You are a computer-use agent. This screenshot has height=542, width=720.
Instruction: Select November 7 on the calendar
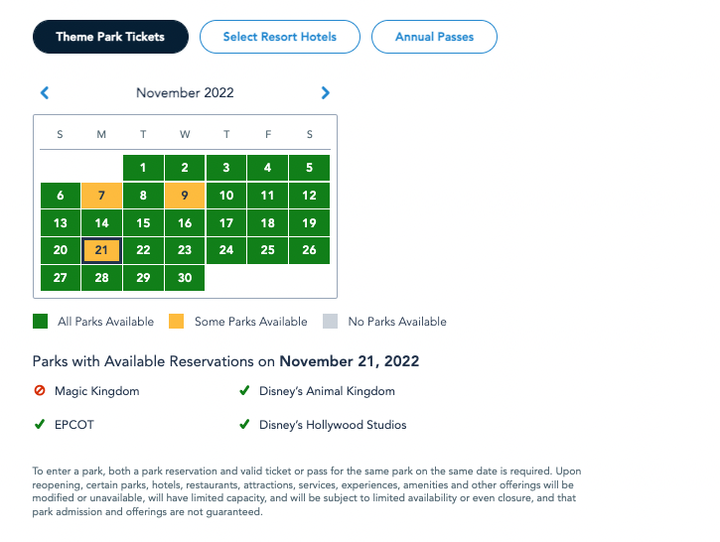(x=101, y=196)
